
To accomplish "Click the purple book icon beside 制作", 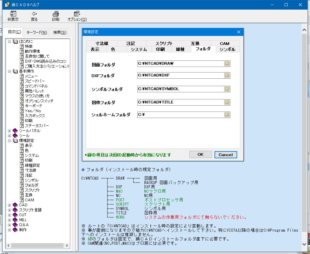I will [x=15, y=230].
